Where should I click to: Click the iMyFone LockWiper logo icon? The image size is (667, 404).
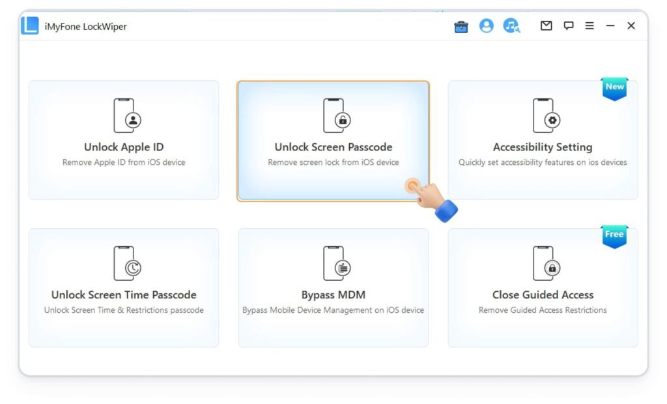(x=30, y=25)
